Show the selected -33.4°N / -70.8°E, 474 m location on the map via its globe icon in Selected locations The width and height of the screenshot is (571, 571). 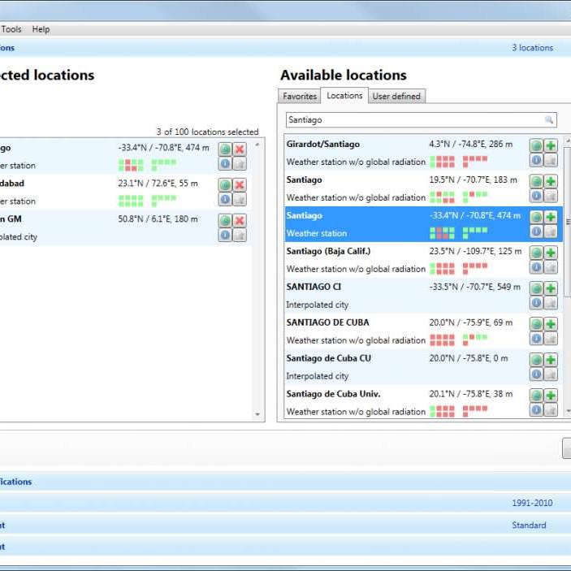point(225,149)
